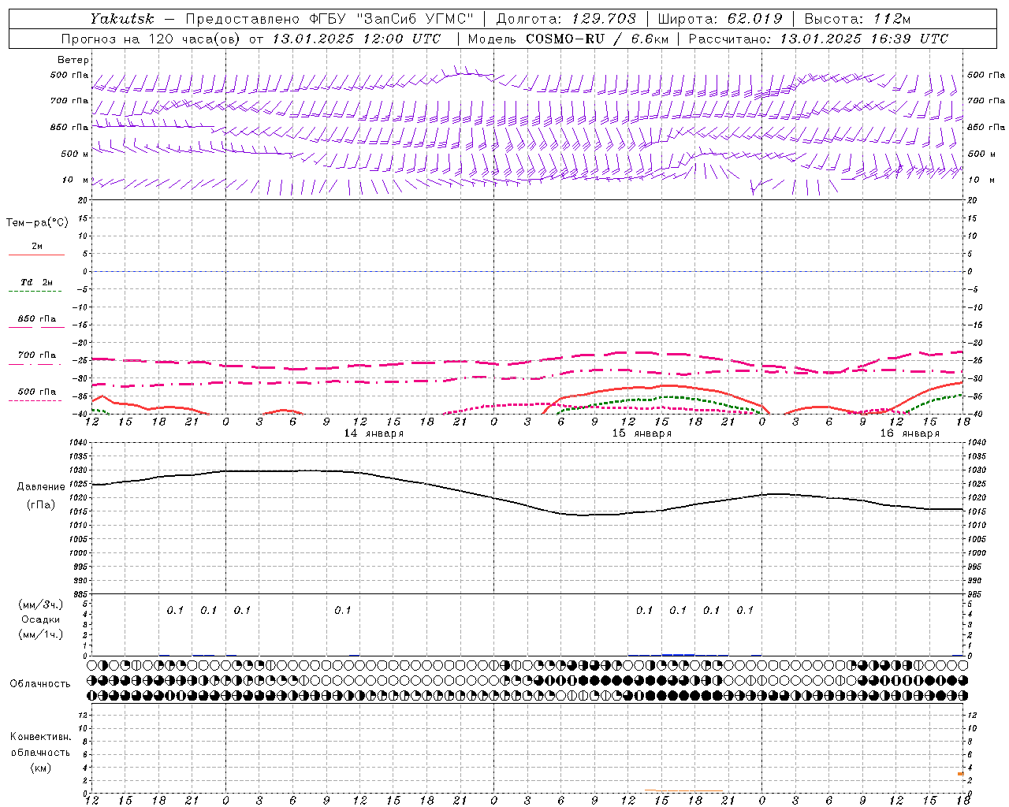Screen dimensions: 1009x807
Task: Select the Давление panel label
Action: 41,487
